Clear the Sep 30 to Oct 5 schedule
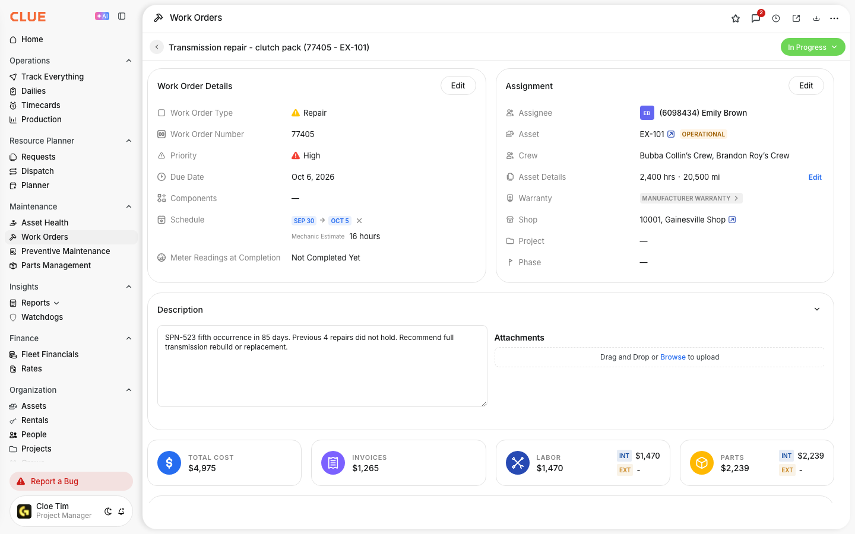855x534 pixels. point(359,221)
